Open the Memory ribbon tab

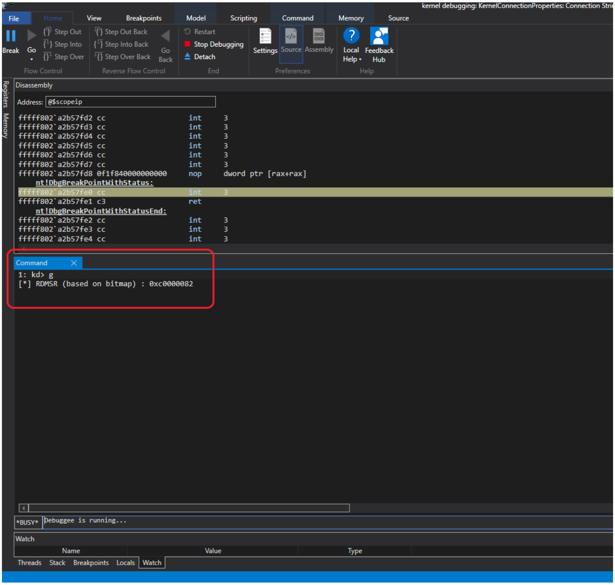pyautogui.click(x=351, y=18)
